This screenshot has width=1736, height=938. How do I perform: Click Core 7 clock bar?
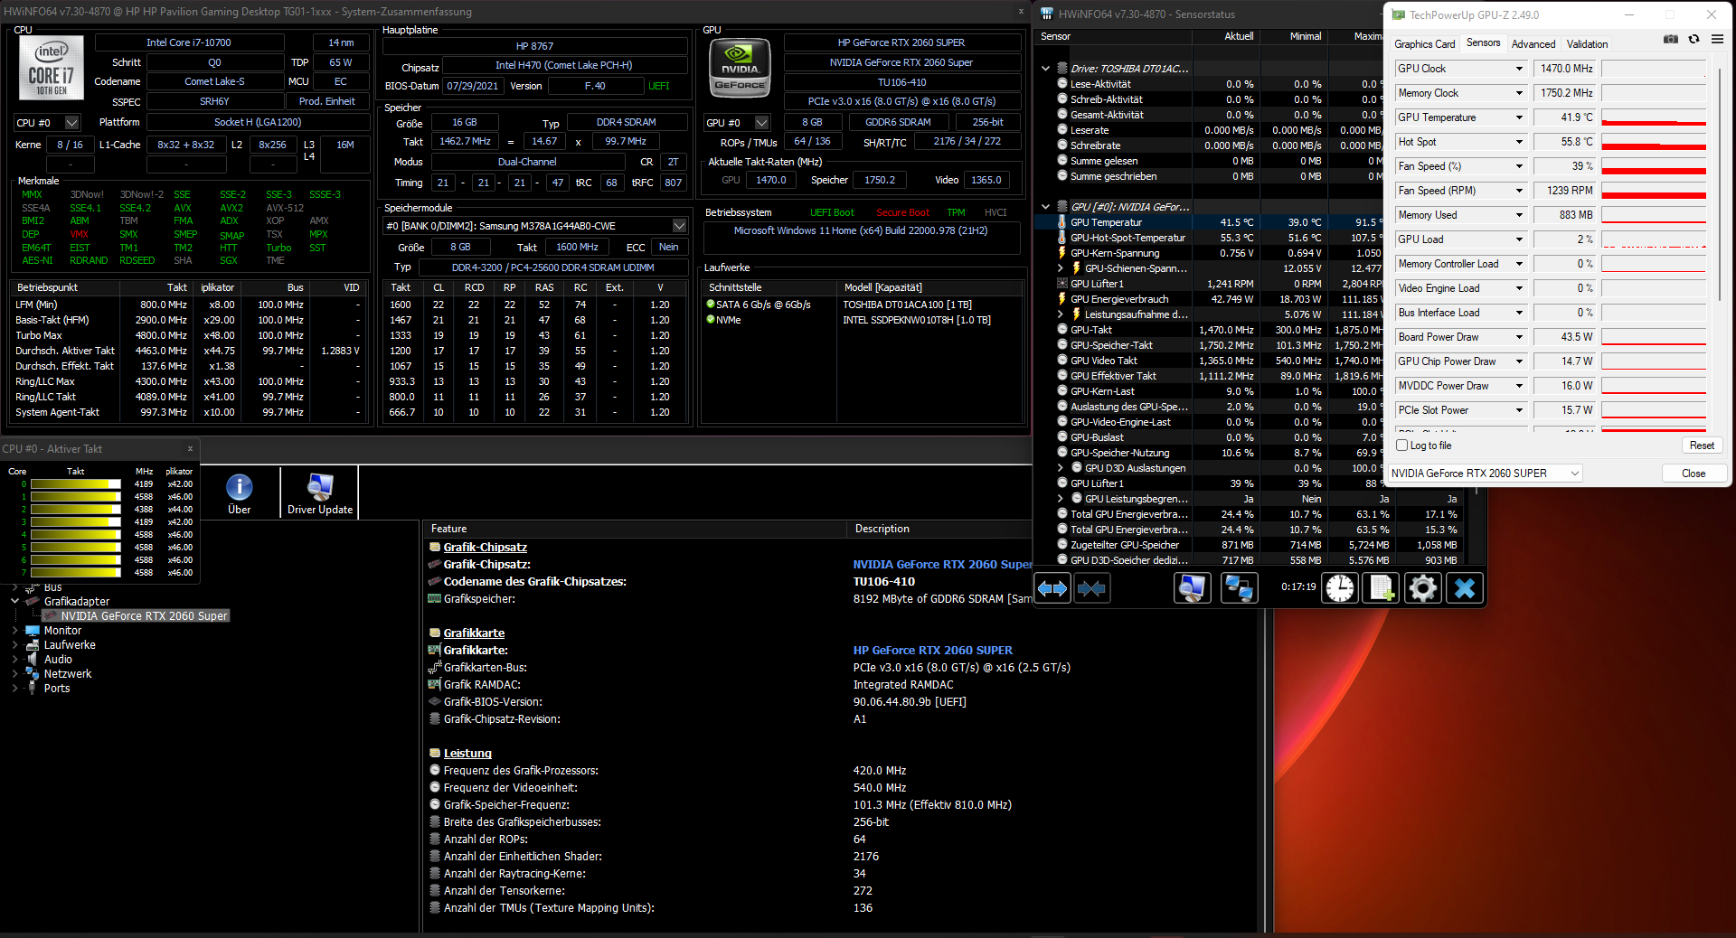click(76, 573)
